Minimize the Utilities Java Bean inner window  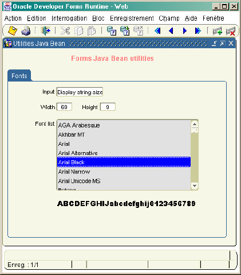point(214,44)
